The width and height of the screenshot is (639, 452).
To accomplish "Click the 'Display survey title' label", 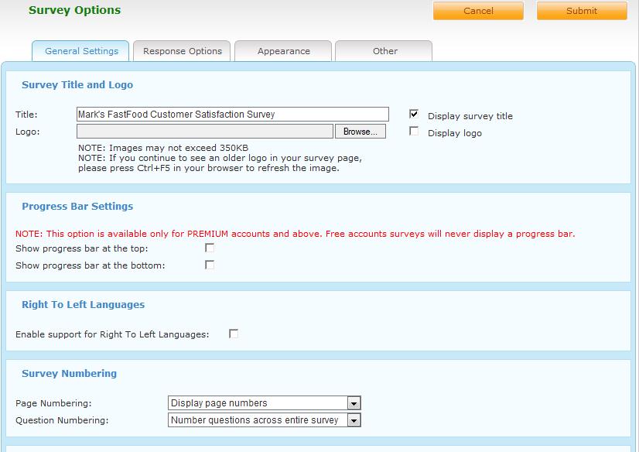I will tap(470, 116).
